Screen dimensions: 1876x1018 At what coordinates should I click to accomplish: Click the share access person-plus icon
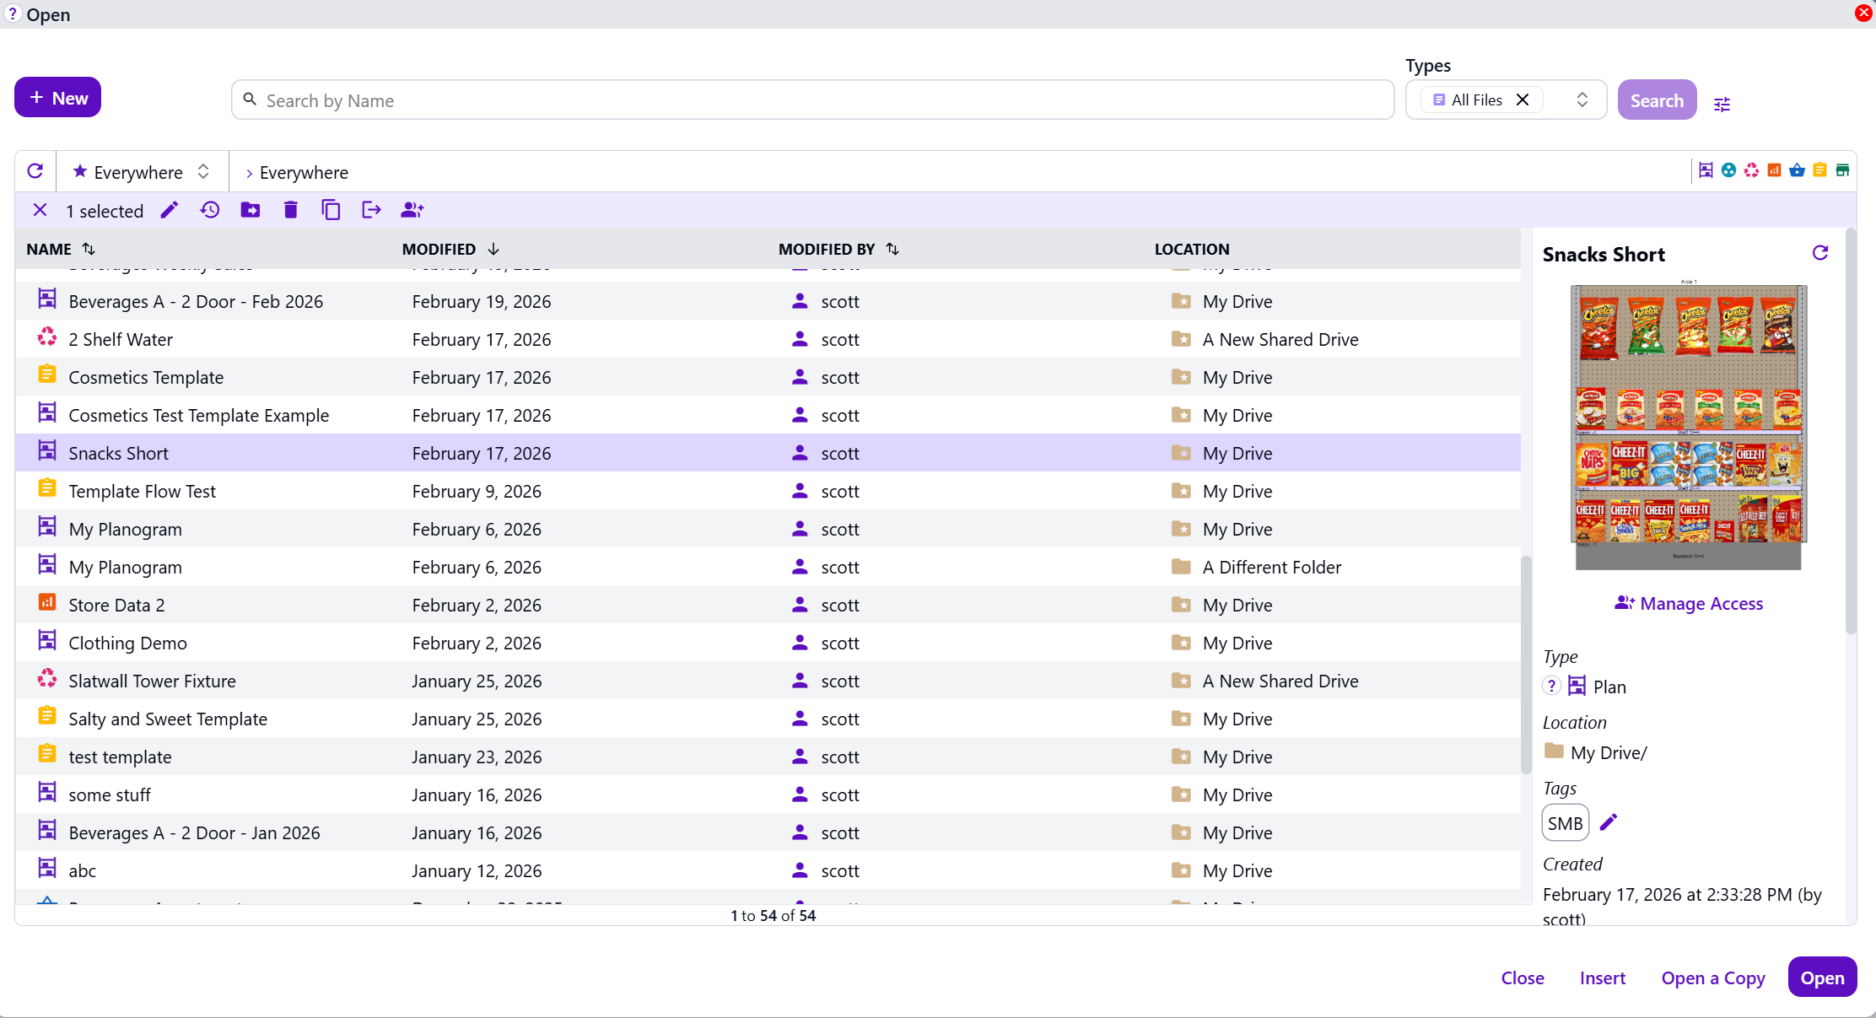pyautogui.click(x=412, y=210)
